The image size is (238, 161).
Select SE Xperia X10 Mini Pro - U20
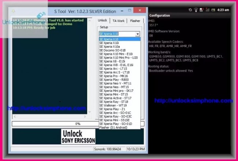[x=120, y=58]
